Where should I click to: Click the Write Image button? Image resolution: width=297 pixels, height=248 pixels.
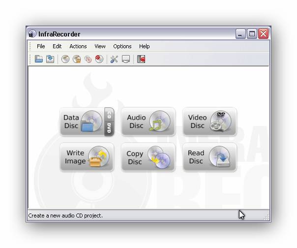click(87, 157)
